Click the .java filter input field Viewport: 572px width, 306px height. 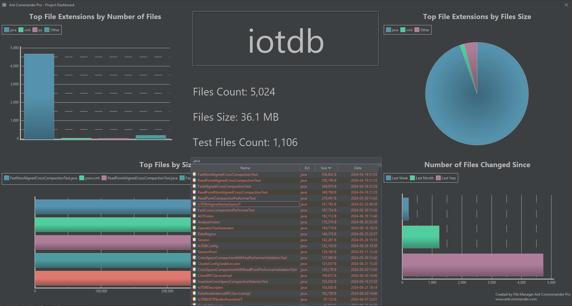(x=285, y=160)
